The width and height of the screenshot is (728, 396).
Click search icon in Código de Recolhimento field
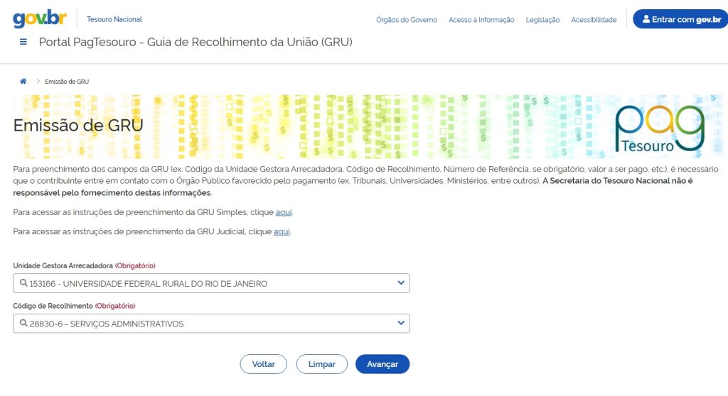23,324
